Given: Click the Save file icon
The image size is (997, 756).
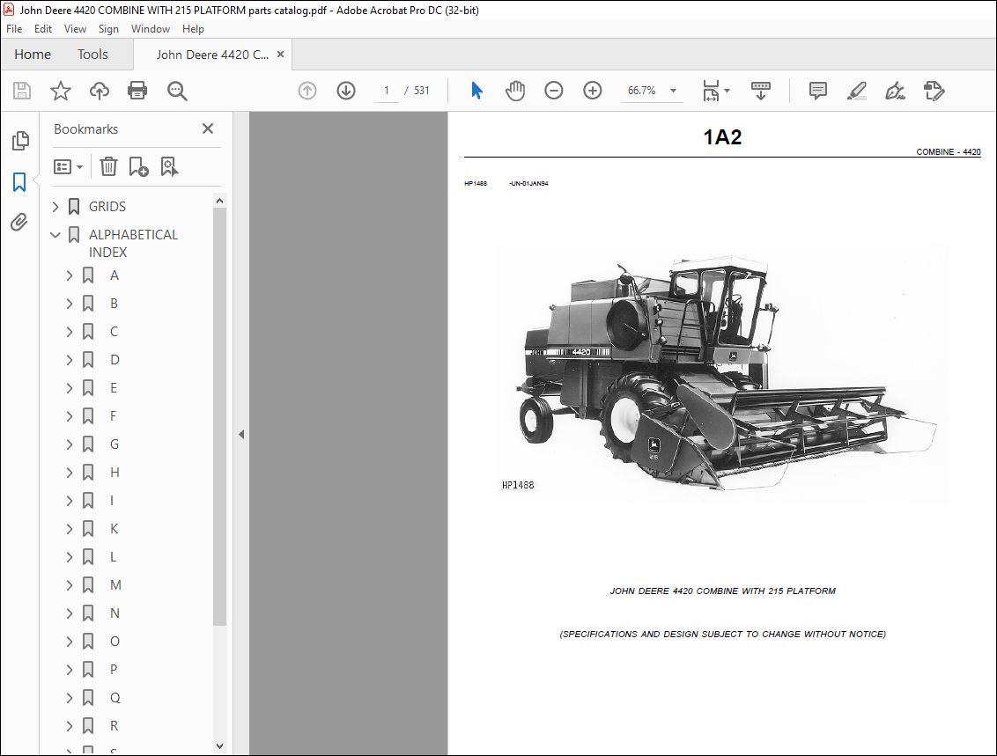Looking at the screenshot, I should (x=22, y=91).
